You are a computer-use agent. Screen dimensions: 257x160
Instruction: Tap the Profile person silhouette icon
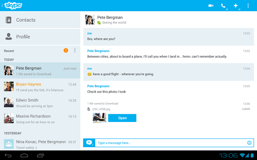[9, 36]
